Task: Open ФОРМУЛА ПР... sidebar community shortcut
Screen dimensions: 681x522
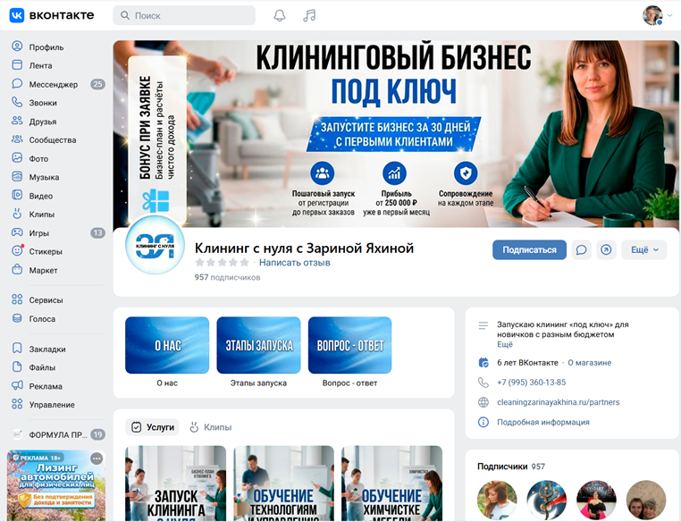Action: 57,434
